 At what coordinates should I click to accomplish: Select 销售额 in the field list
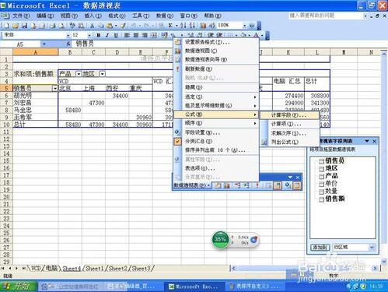[x=334, y=199]
